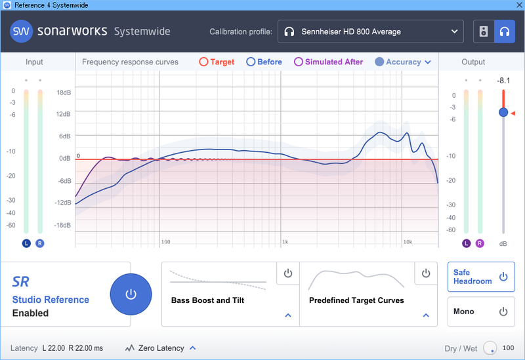Expand the Bass Boost and Tilt panel
The image size is (525, 360).
click(288, 315)
